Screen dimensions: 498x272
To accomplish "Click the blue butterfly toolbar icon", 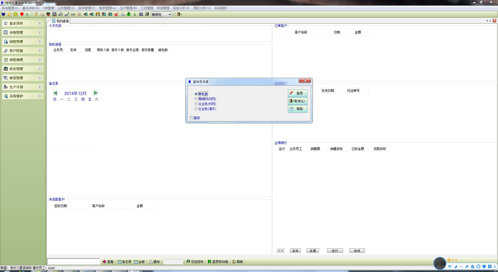I will tap(3, 14).
